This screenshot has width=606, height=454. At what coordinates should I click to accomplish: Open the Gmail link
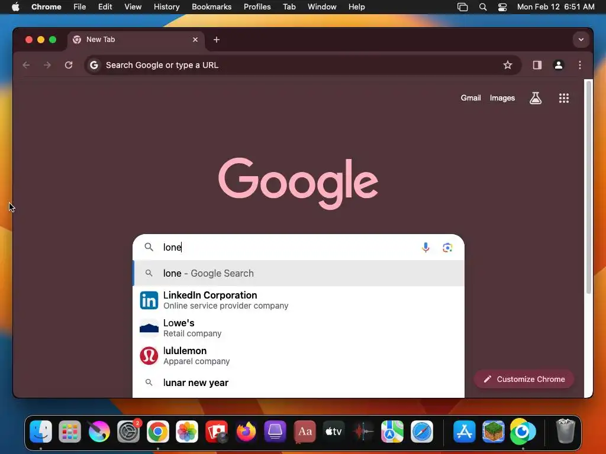(470, 98)
